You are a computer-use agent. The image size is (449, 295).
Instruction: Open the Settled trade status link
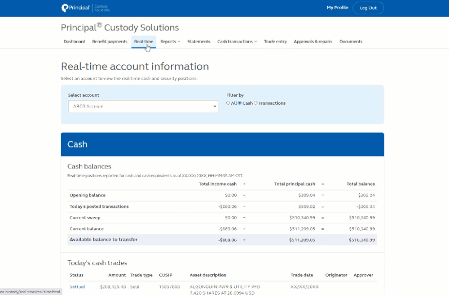[x=76, y=286]
